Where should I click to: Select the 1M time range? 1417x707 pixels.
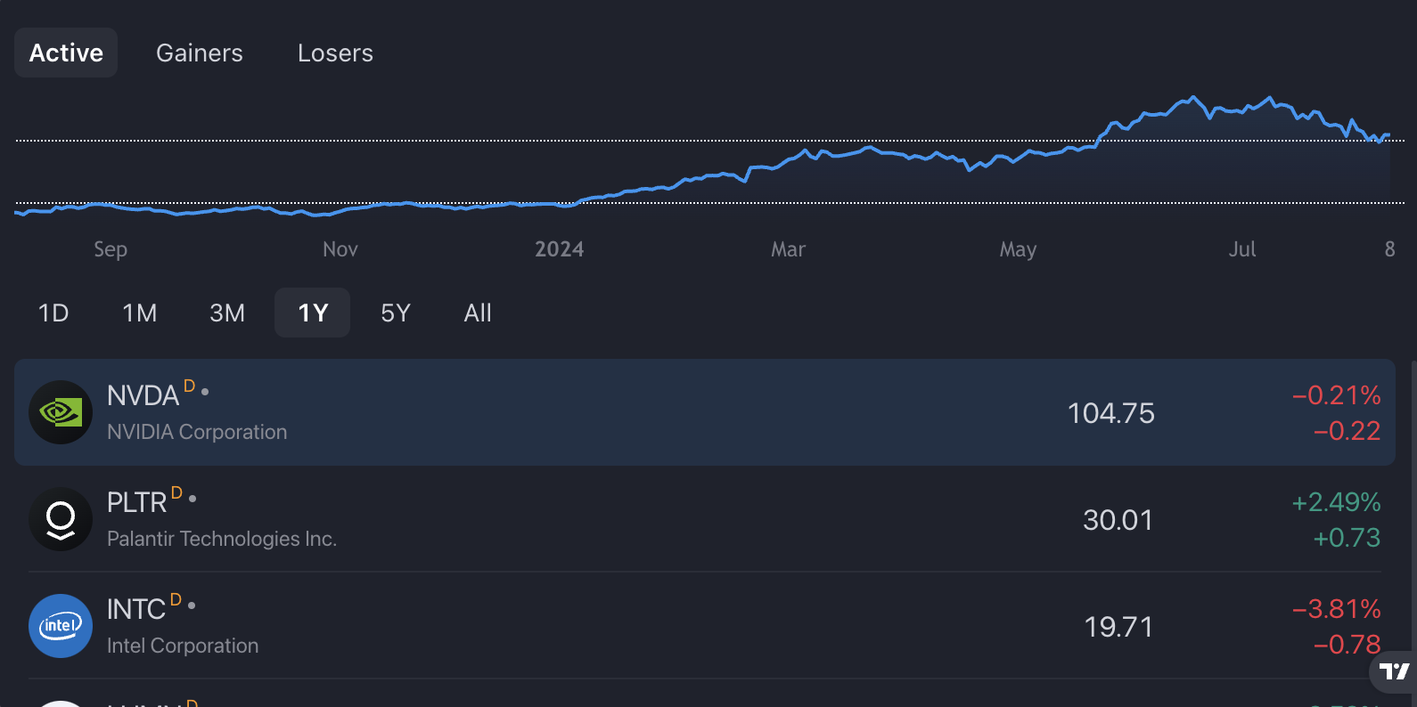(x=140, y=313)
